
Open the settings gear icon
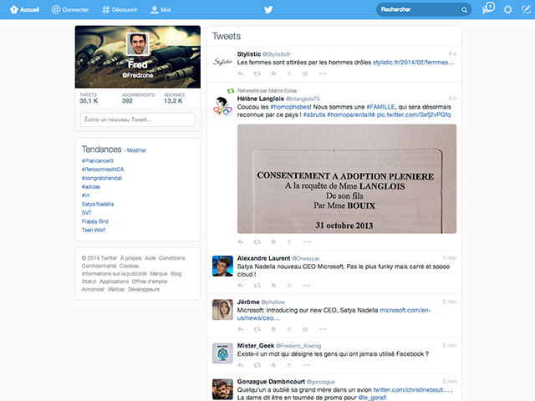507,9
